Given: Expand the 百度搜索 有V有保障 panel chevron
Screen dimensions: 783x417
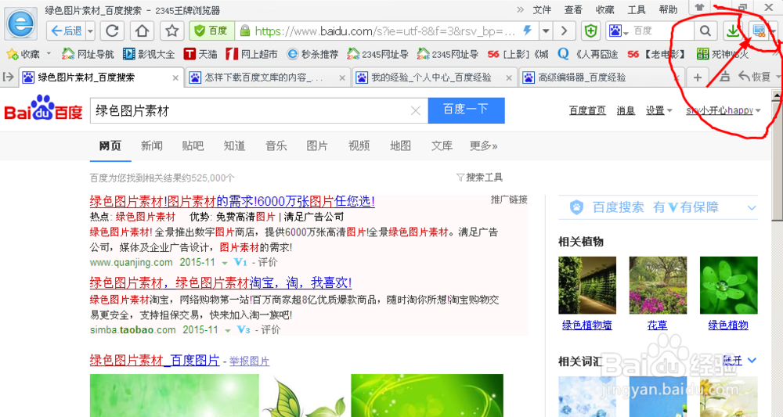Looking at the screenshot, I should (752, 207).
